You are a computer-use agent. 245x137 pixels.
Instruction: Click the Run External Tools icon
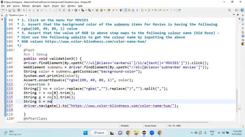pyautogui.click(x=89, y=10)
